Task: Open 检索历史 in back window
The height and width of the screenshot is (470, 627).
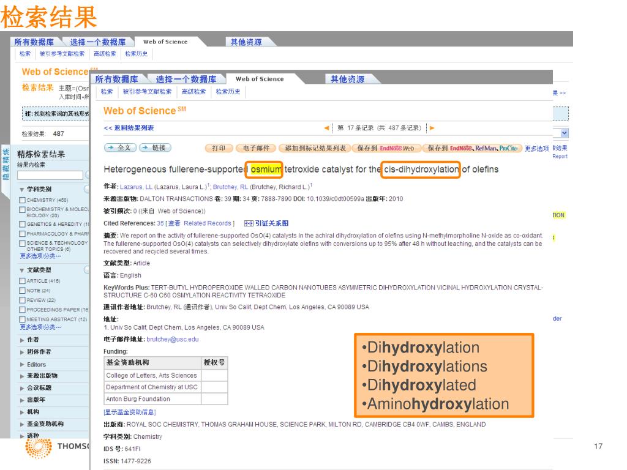Action: click(137, 54)
